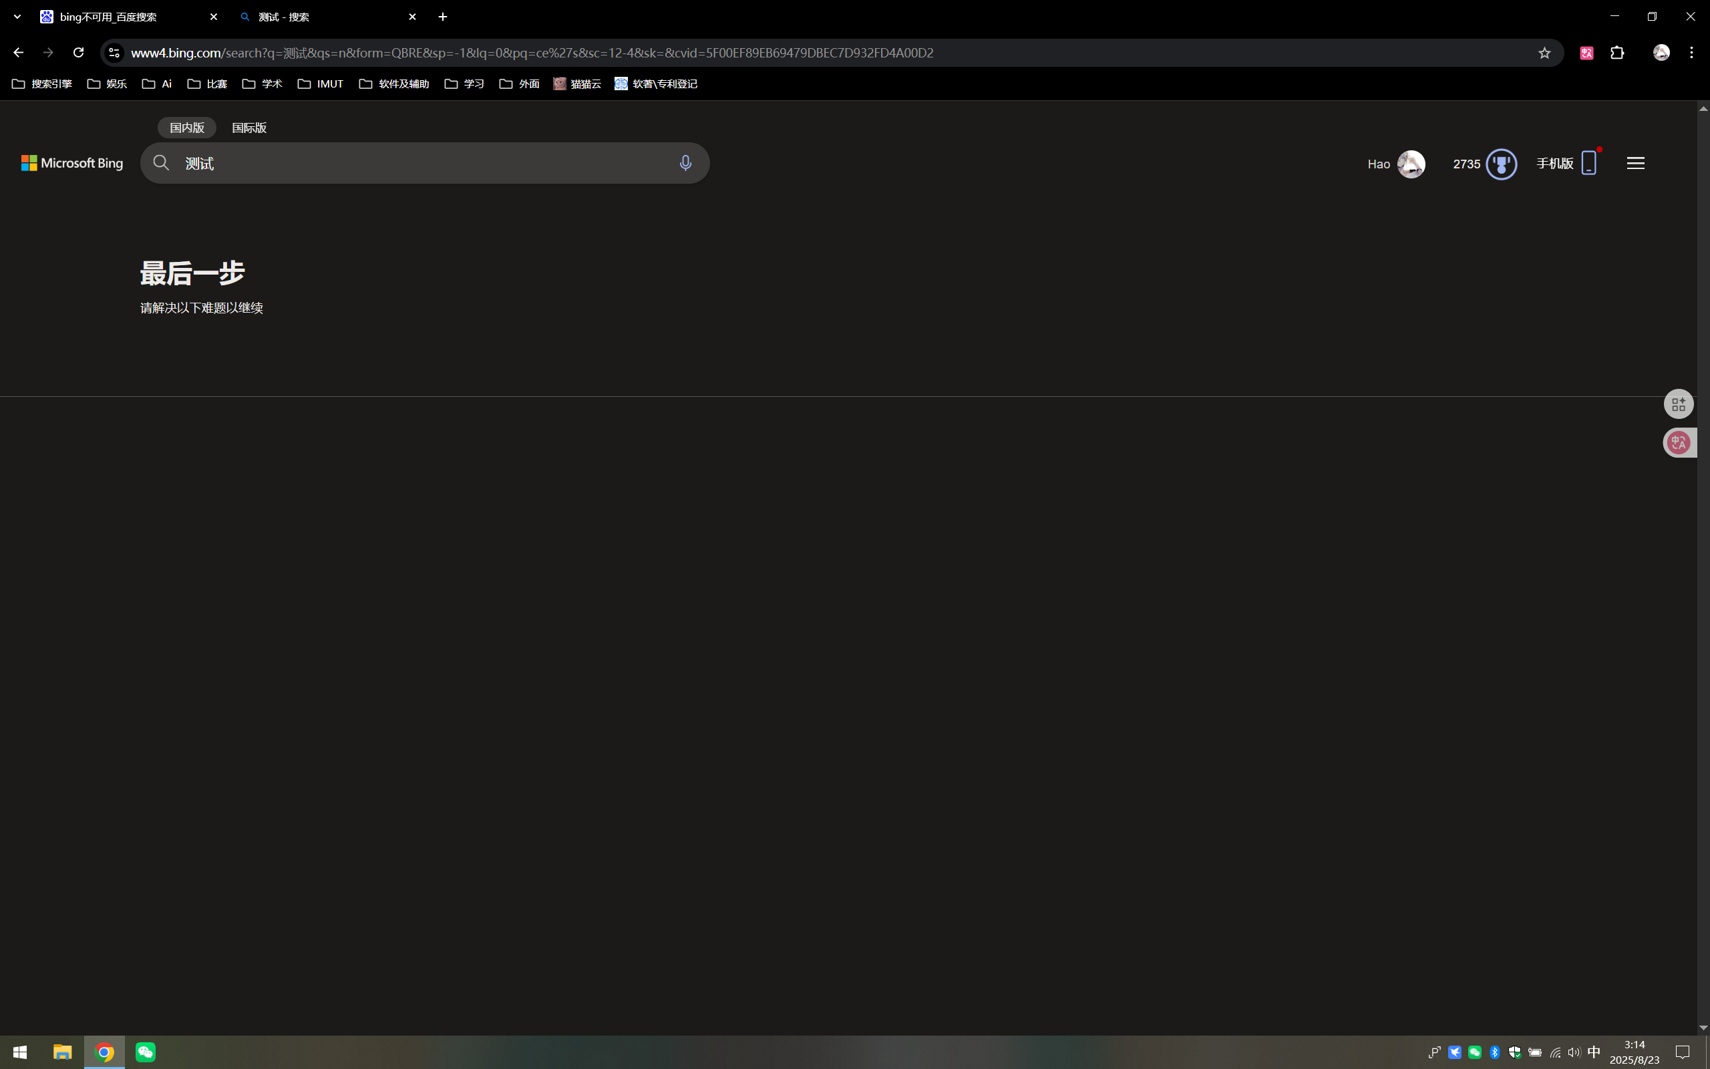Open the Bing rewards trophy icon
Viewport: 1710px width, 1069px height.
(x=1501, y=164)
